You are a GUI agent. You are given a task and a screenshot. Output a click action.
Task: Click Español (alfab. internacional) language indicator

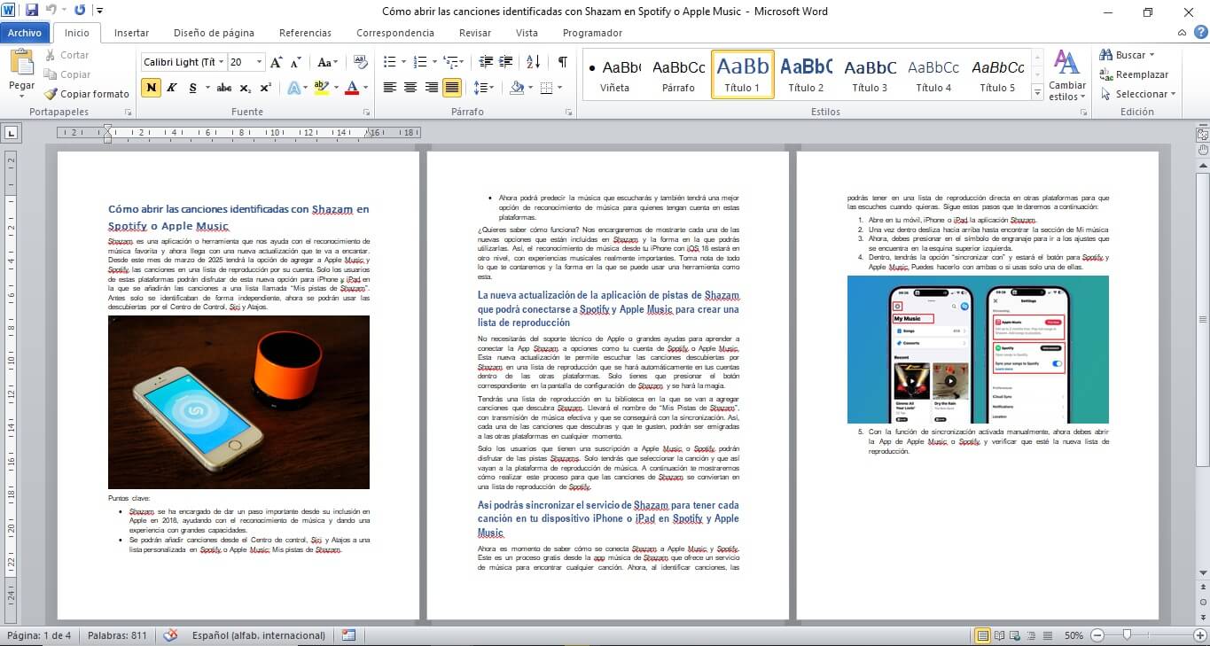pyautogui.click(x=258, y=635)
